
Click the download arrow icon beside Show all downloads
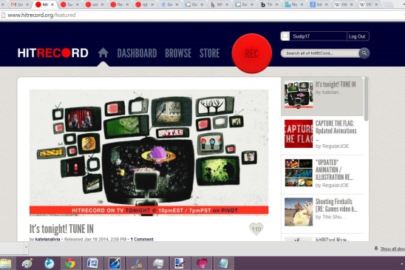[376, 249]
